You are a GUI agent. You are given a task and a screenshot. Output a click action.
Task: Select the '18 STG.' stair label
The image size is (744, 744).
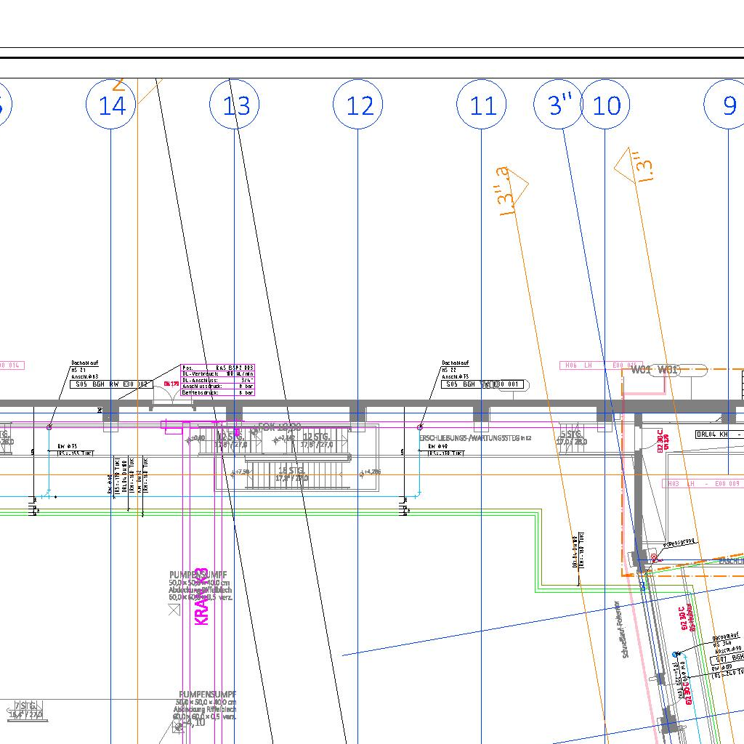tap(291, 471)
